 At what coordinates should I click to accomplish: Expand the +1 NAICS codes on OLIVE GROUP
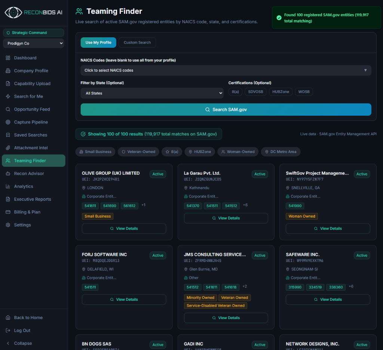[143, 205]
